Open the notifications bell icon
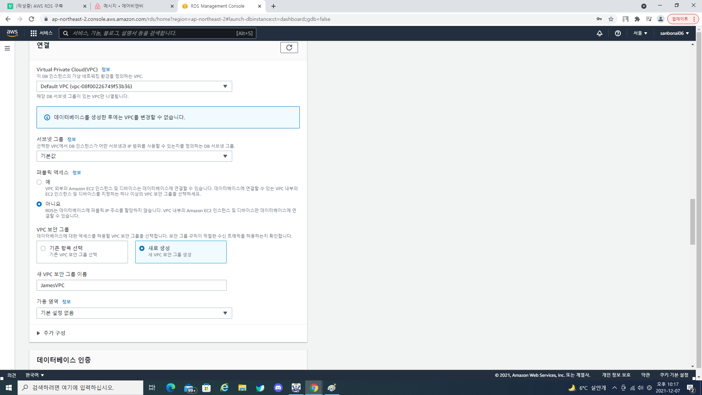The width and height of the screenshot is (702, 395). pyautogui.click(x=600, y=33)
